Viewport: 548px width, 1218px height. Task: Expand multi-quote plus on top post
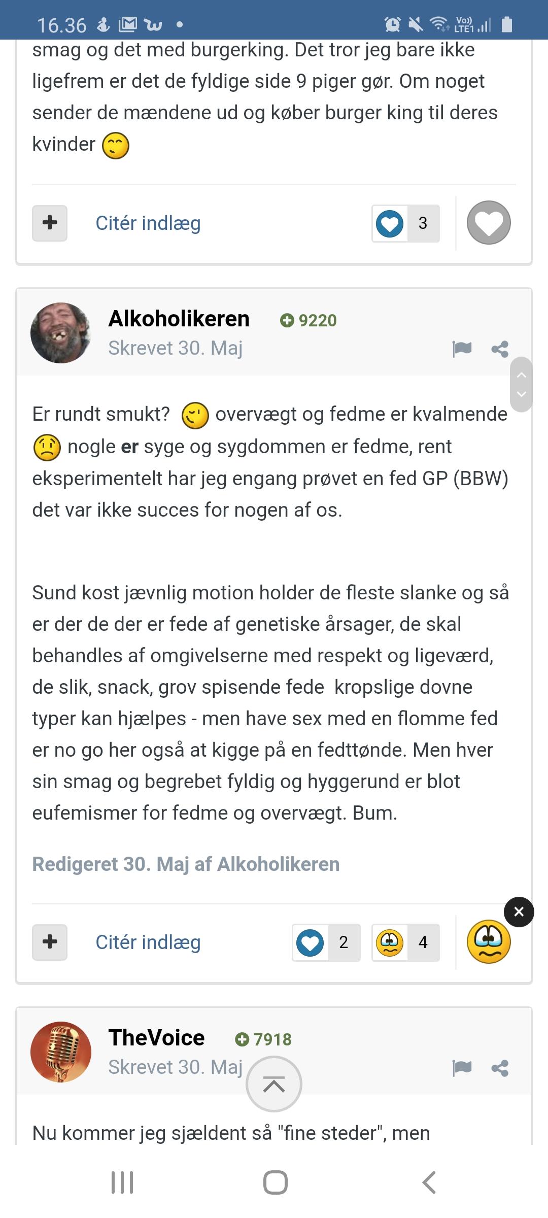pos(50,223)
